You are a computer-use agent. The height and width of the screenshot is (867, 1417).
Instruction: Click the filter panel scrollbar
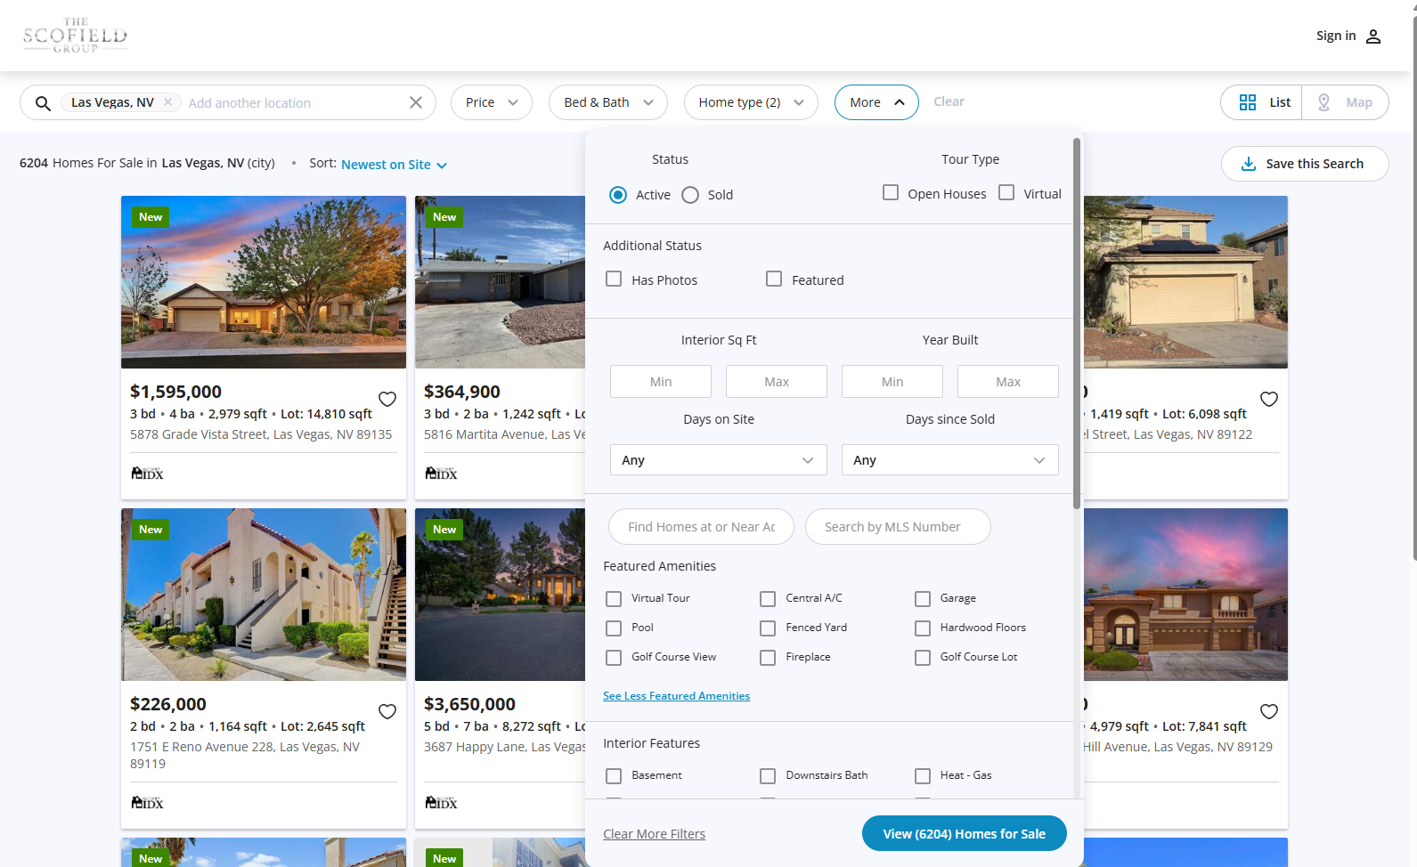click(x=1077, y=323)
